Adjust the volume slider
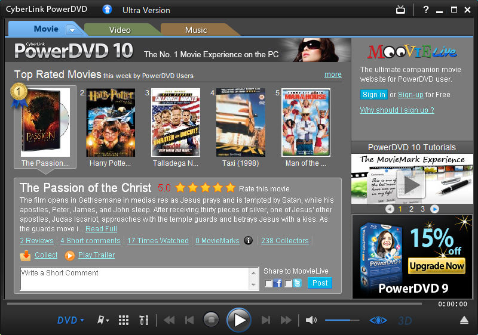 (x=342, y=320)
